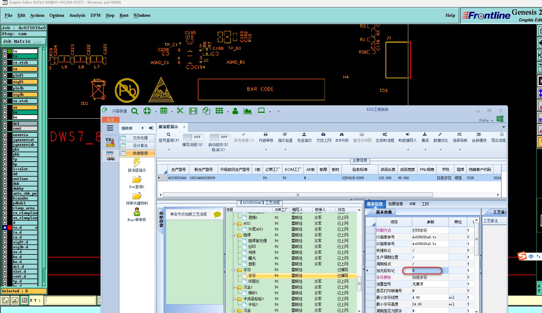Click the Help menu button

(450, 15)
